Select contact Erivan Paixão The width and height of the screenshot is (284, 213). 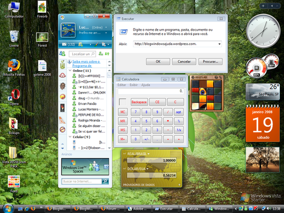coord(87,104)
